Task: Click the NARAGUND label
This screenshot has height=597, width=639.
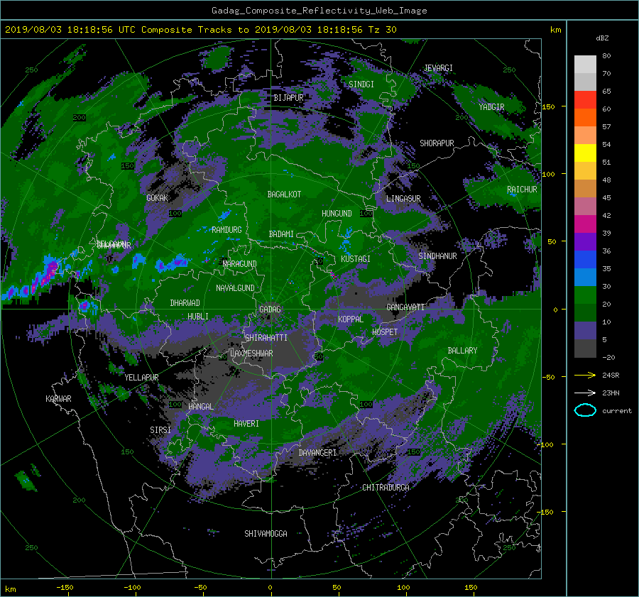Action: pos(240,264)
